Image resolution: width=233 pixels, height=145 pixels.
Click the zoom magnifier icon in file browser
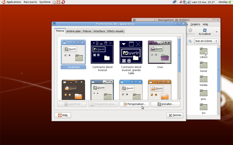[x=190, y=41]
